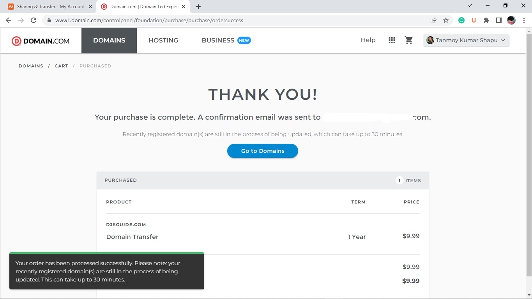Toggle the browser side panel icon
Screen dimensions: 532x299
tap(498, 20)
